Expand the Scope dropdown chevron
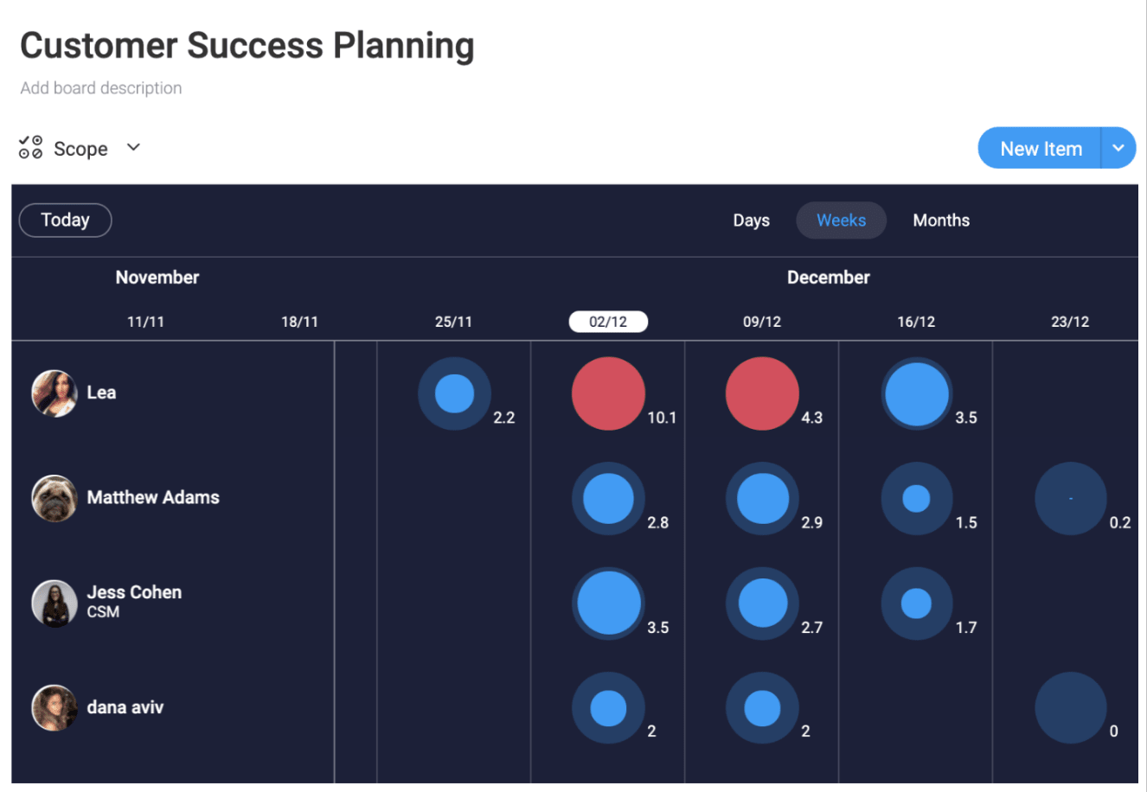The height and width of the screenshot is (792, 1147). 133,148
